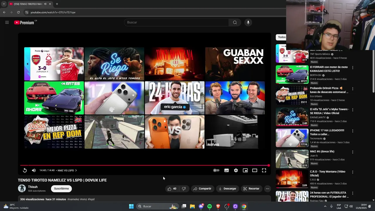Image resolution: width=375 pixels, height=211 pixels.
Task: Open the Thisuh channel name link
Action: point(33,187)
